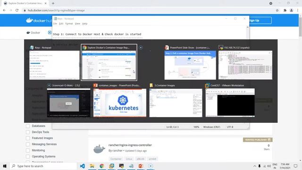Click Notepad scroll-up arrow
Screen dimensions: 302x170
[247, 27]
